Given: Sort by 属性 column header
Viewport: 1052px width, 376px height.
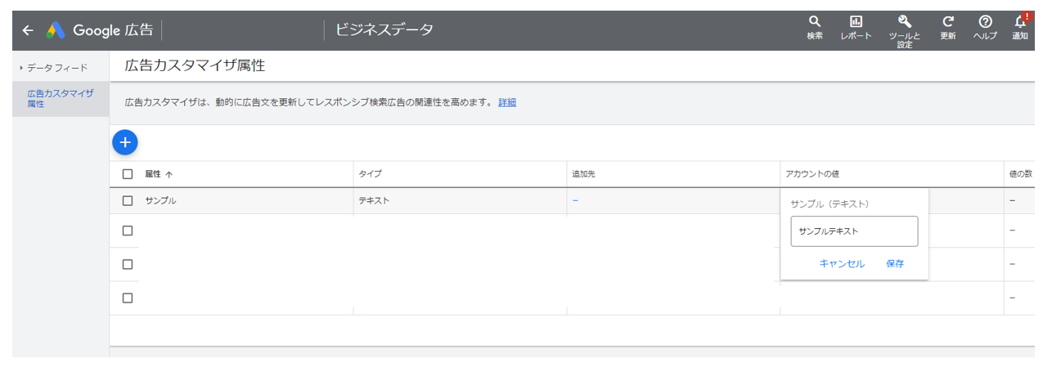Looking at the screenshot, I should [x=159, y=174].
